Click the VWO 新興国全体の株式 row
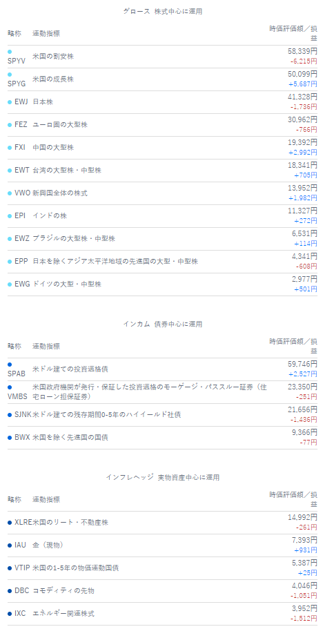 pyautogui.click(x=162, y=193)
